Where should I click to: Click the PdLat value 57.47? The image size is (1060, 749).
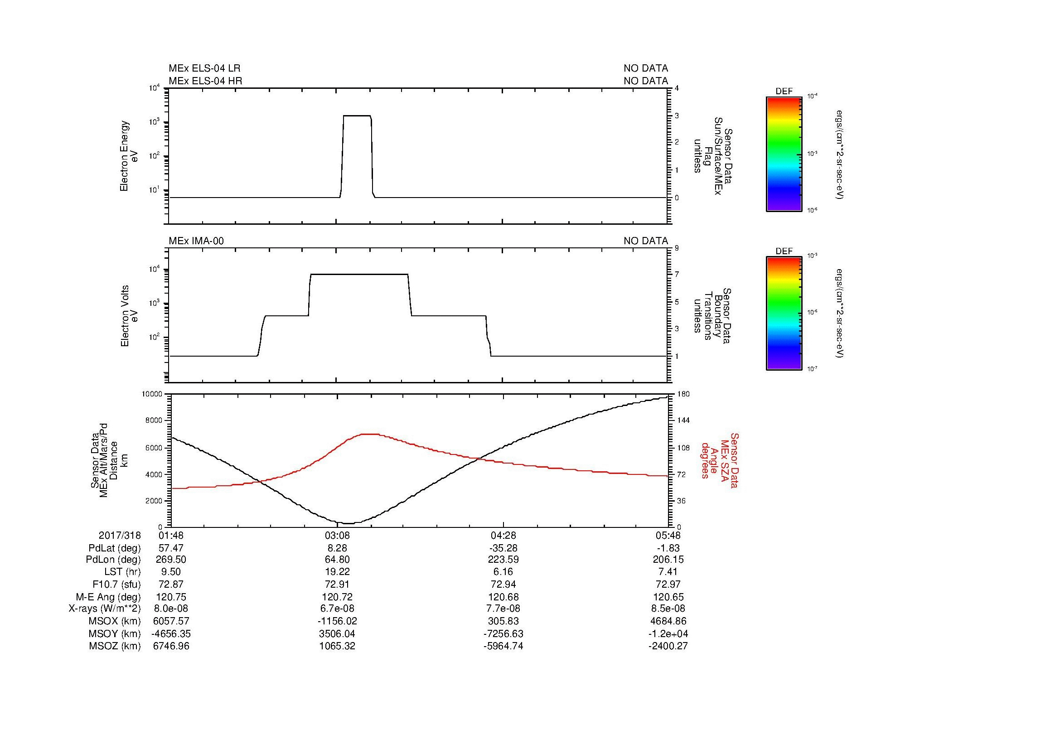point(171,548)
